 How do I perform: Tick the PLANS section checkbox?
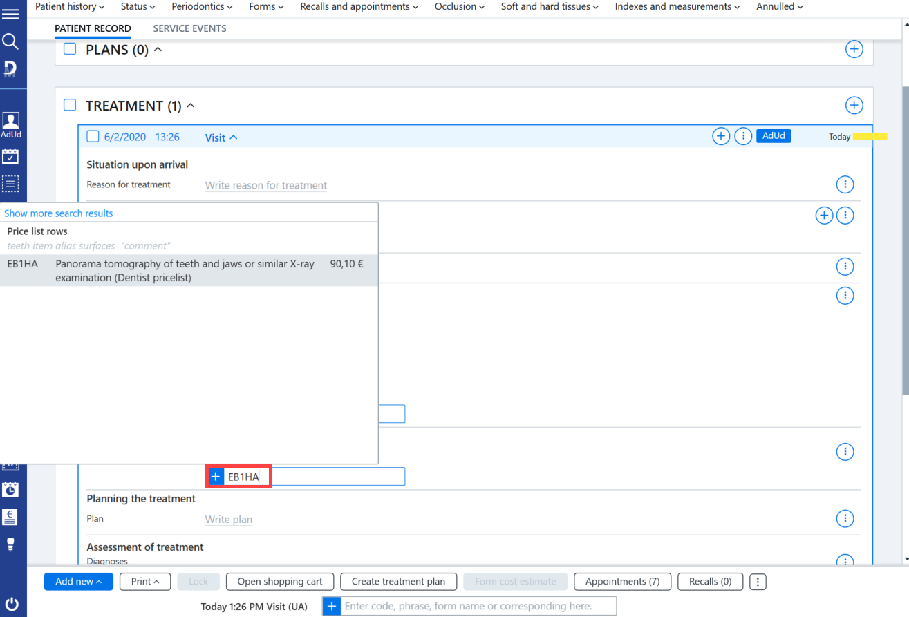pyautogui.click(x=70, y=49)
